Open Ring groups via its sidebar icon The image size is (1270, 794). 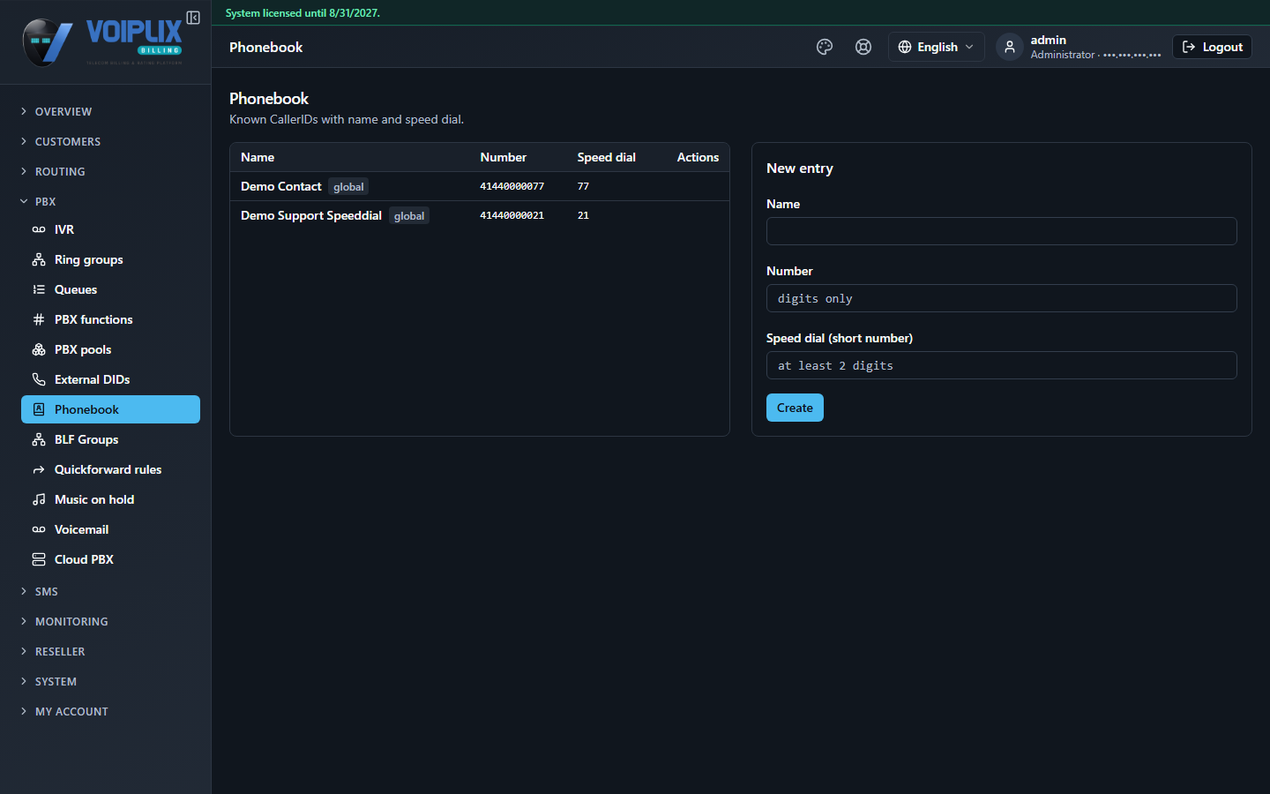(39, 259)
